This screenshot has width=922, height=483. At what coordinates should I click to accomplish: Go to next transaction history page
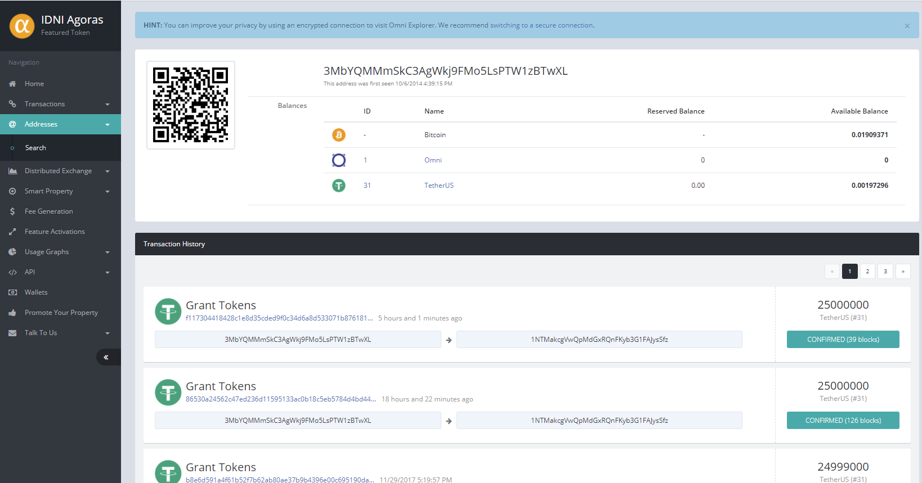[903, 272]
